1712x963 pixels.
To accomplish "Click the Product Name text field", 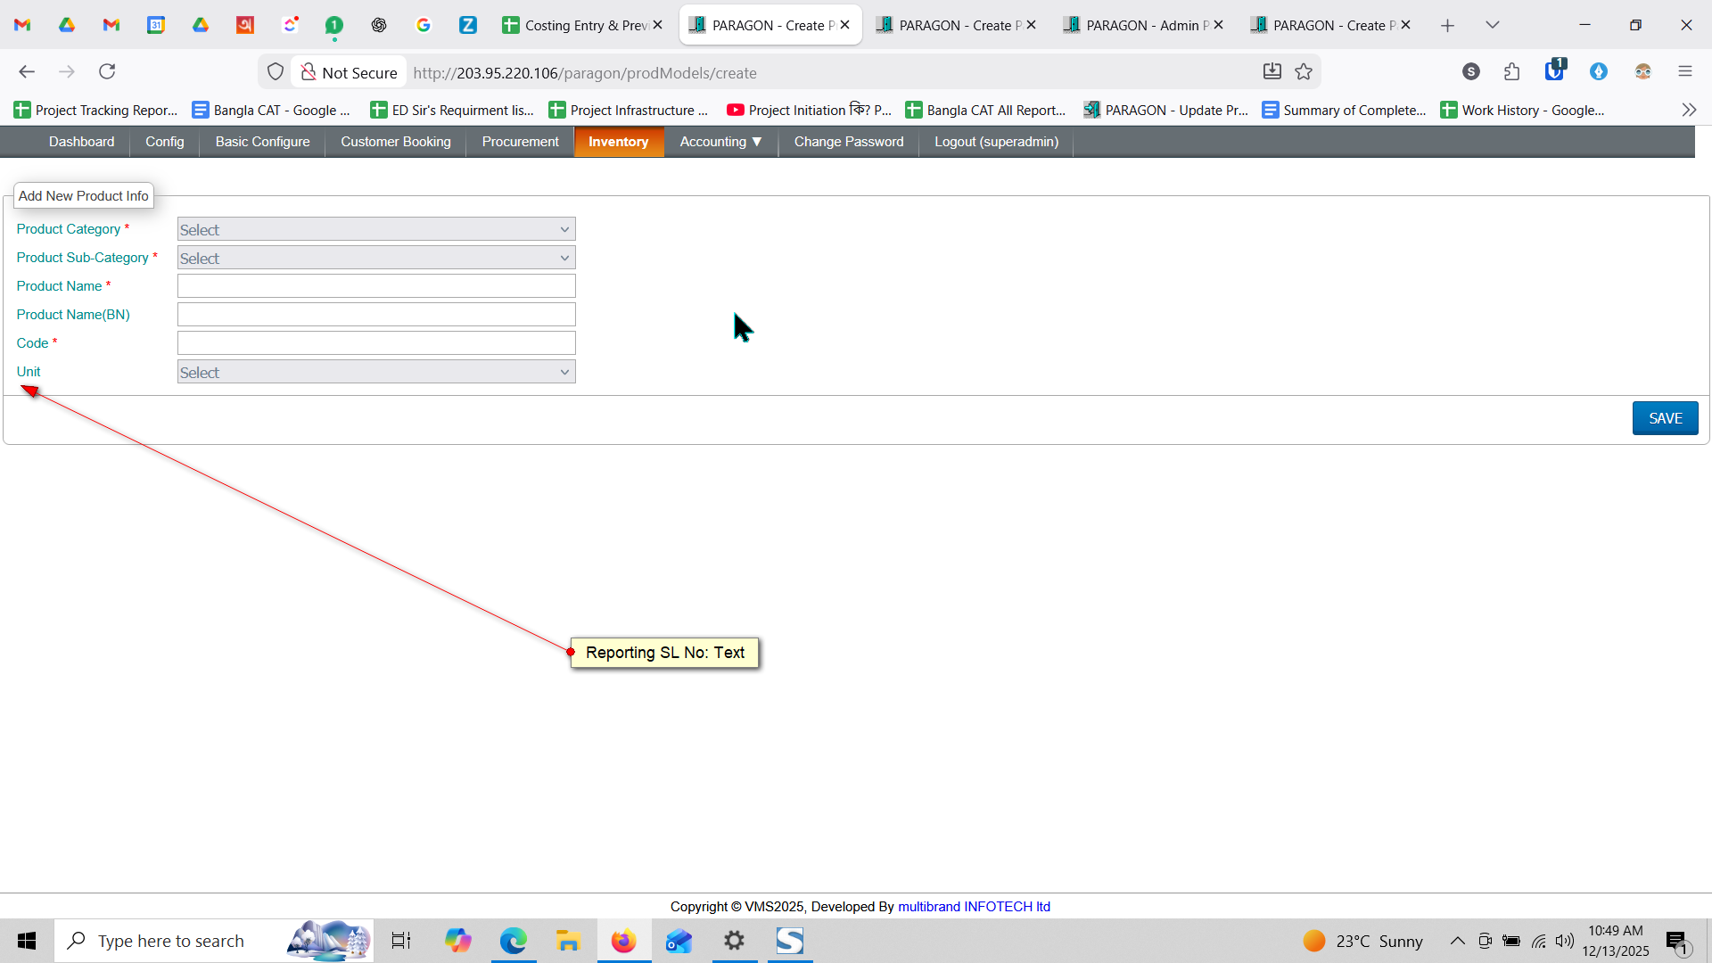I will (375, 286).
